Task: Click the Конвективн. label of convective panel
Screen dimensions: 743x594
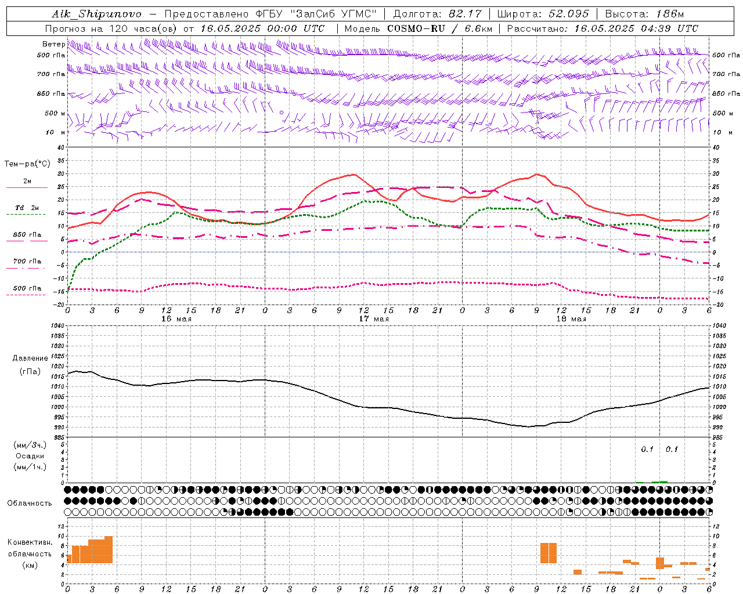Action: (30, 542)
